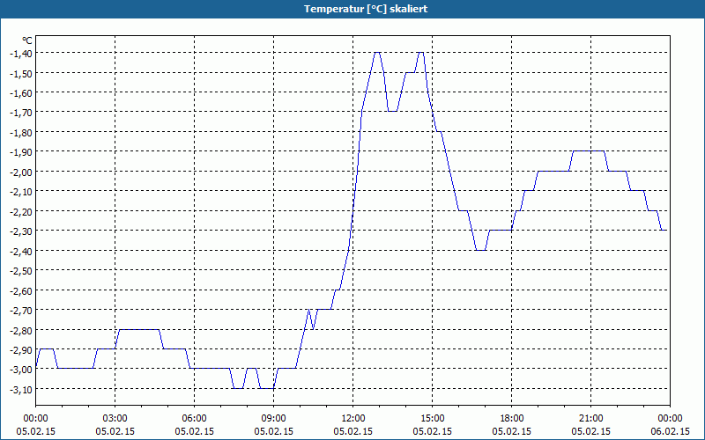
Task: Click the -2,80 y-axis value
Action: pos(21,330)
